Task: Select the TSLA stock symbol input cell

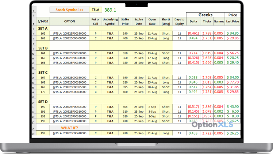Action: 96,10
